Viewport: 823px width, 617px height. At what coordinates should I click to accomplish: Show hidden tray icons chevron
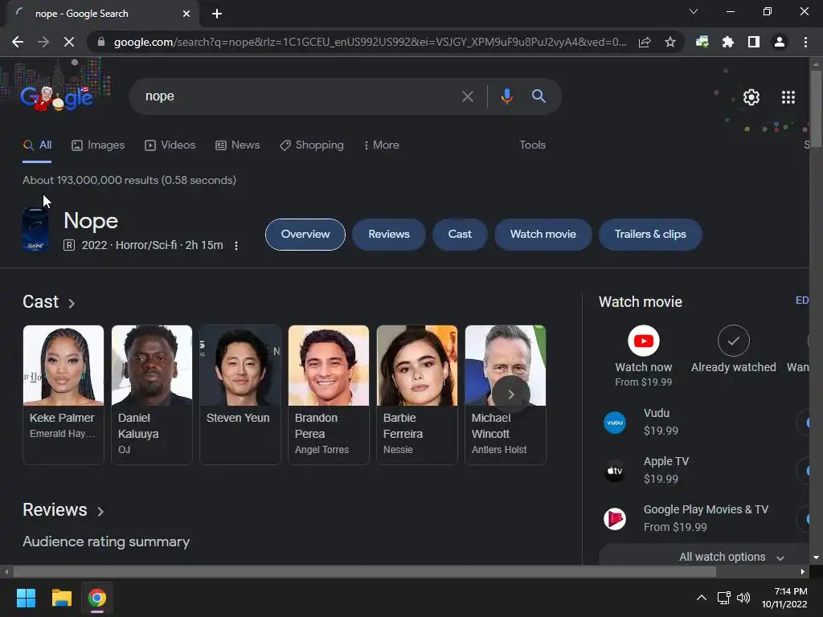701,598
